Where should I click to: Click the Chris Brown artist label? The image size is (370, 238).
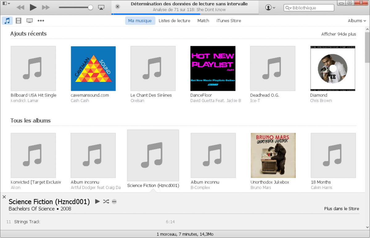[321, 101]
